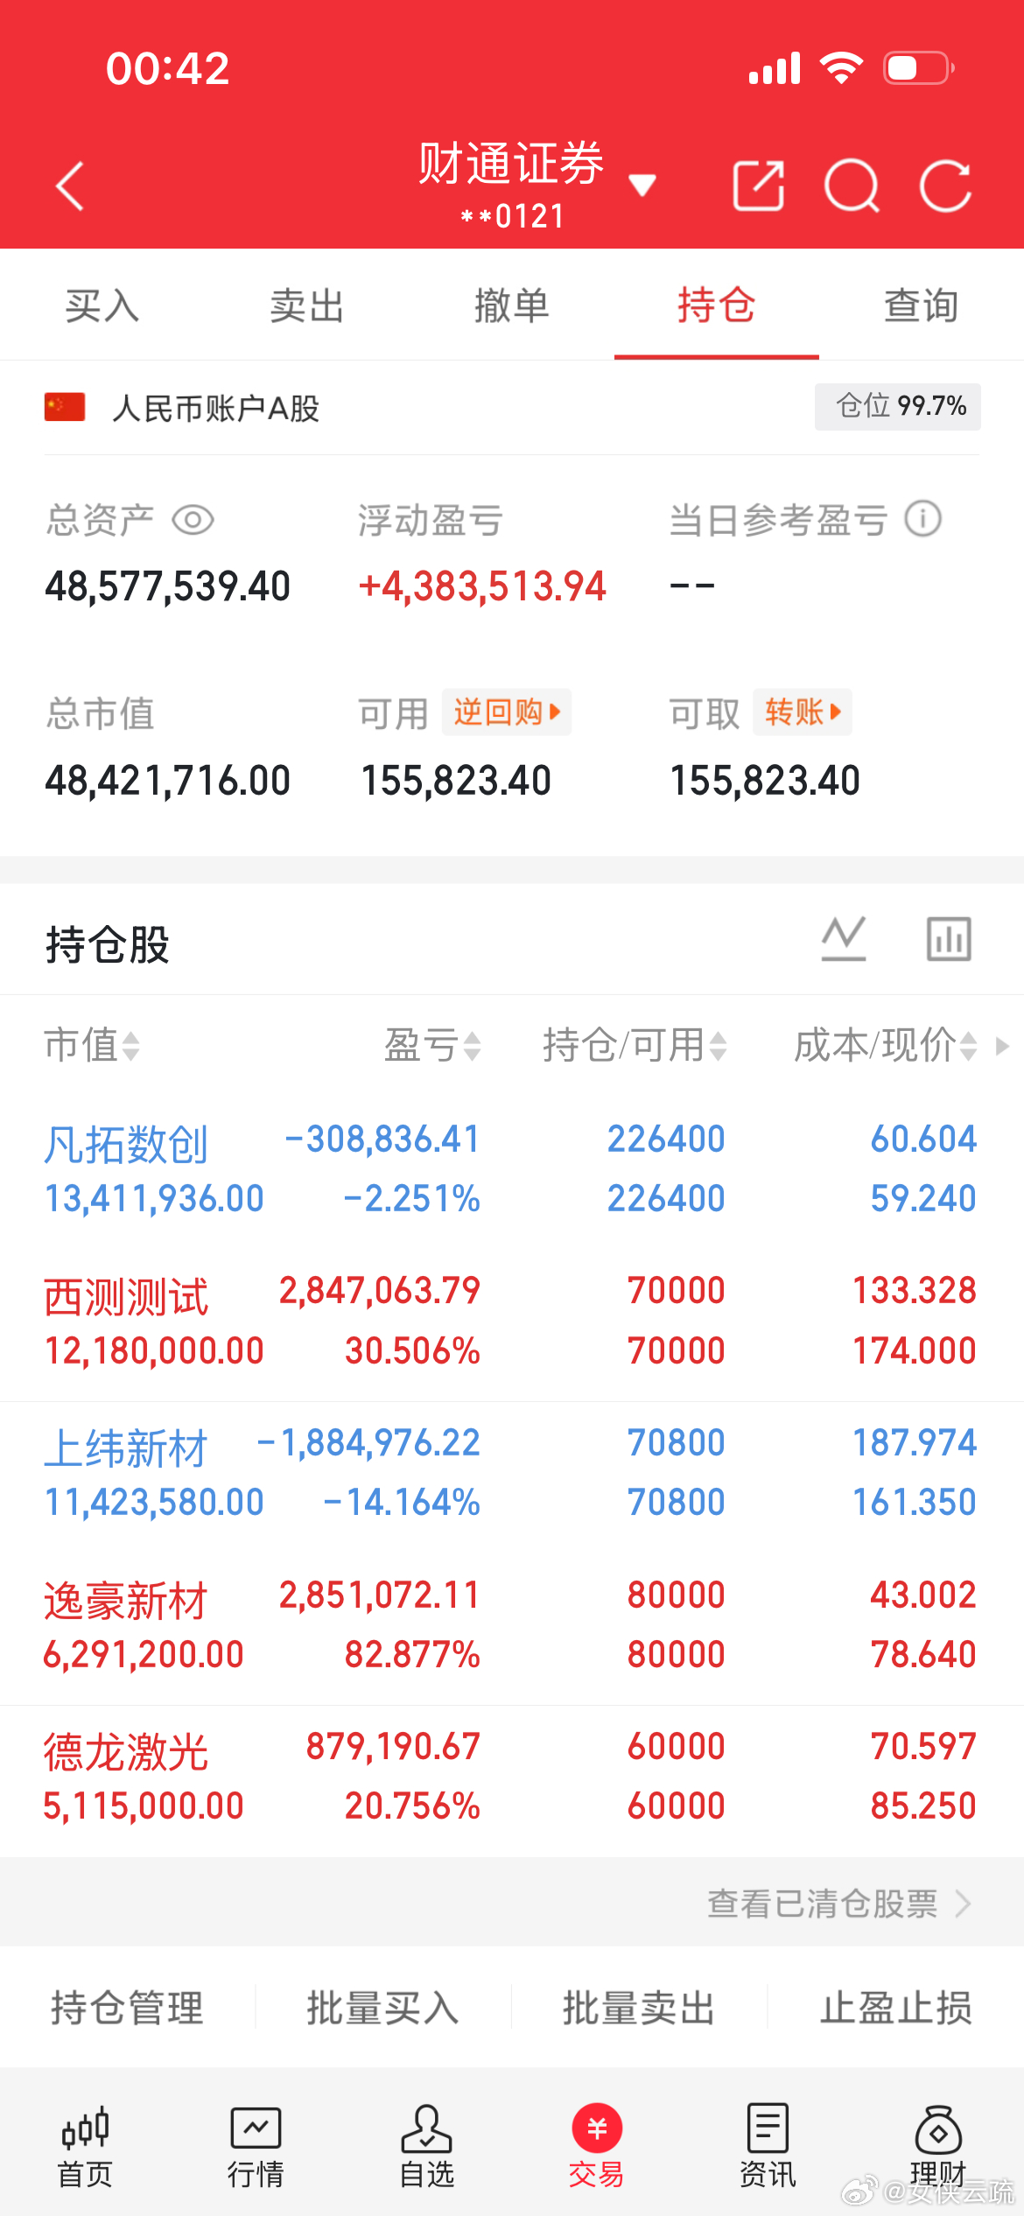
Task: Sort holdings by 盈亏 column
Action: tap(432, 1045)
